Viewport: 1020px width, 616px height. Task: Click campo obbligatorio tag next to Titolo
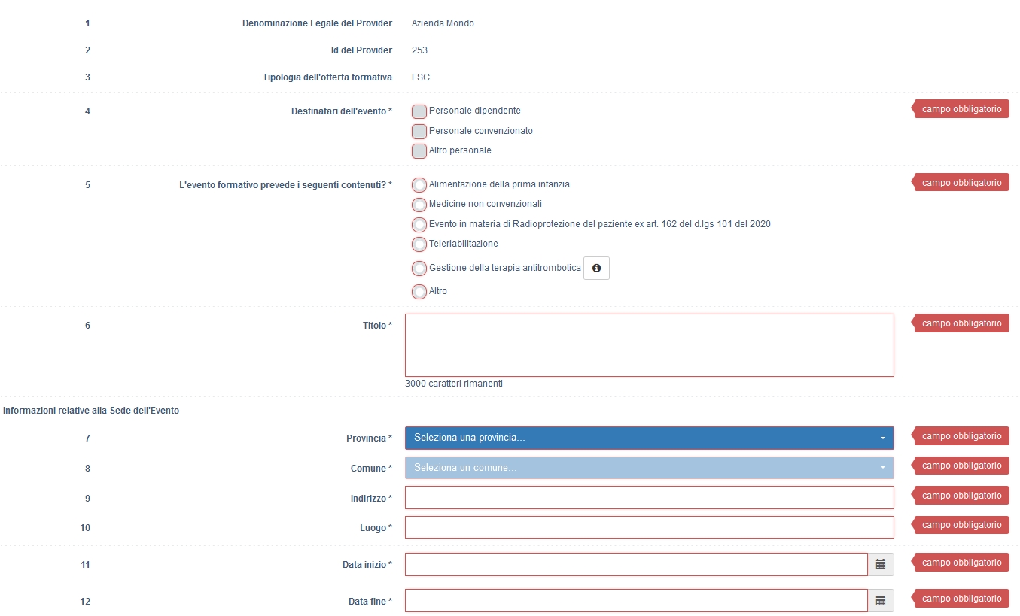coord(961,323)
